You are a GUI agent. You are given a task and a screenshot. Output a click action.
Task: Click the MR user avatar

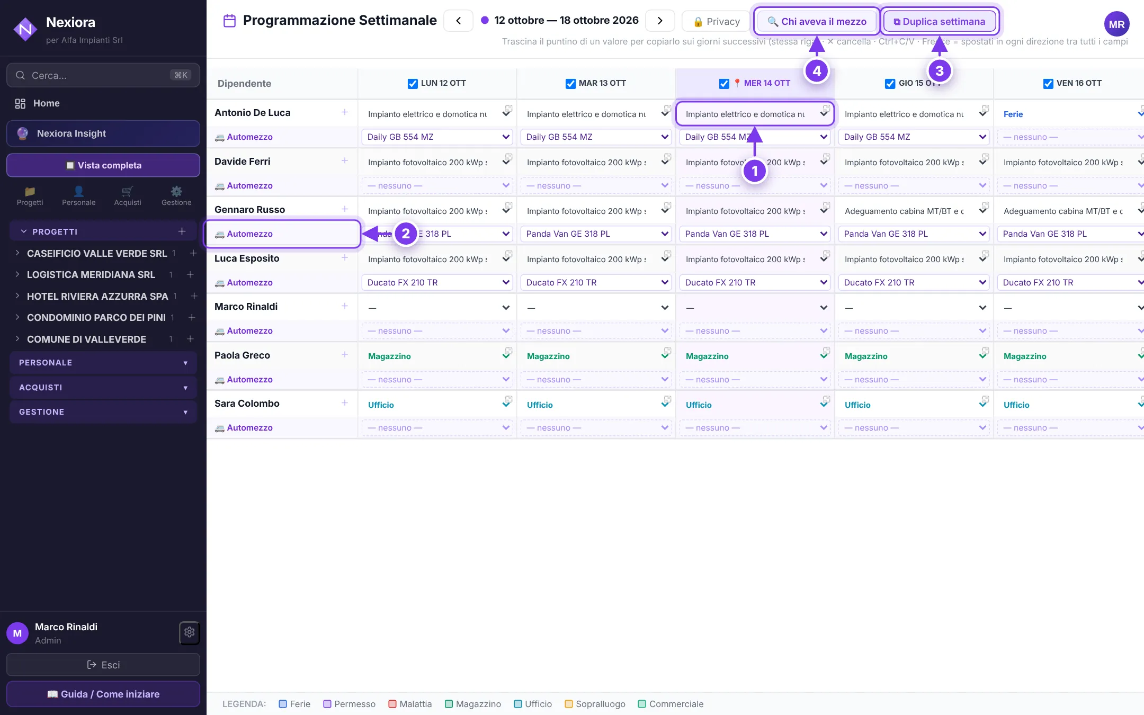click(1116, 24)
